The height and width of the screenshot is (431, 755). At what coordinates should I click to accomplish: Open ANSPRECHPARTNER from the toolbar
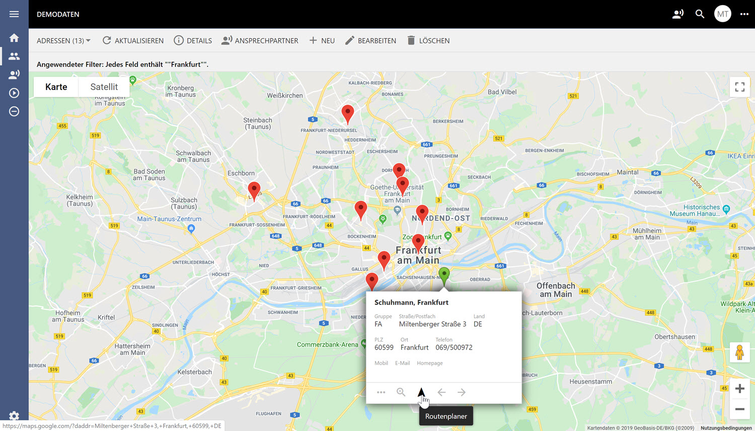coord(260,41)
